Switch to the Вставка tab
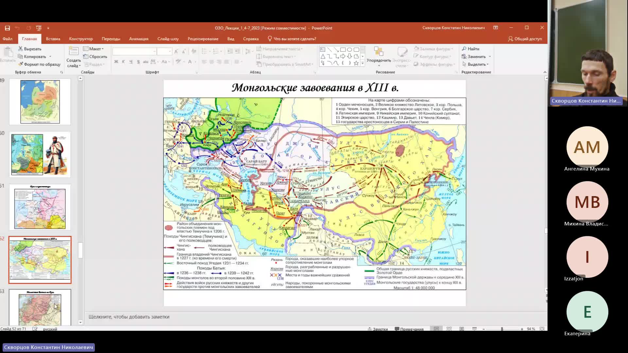This screenshot has height=353, width=628. 53,39
